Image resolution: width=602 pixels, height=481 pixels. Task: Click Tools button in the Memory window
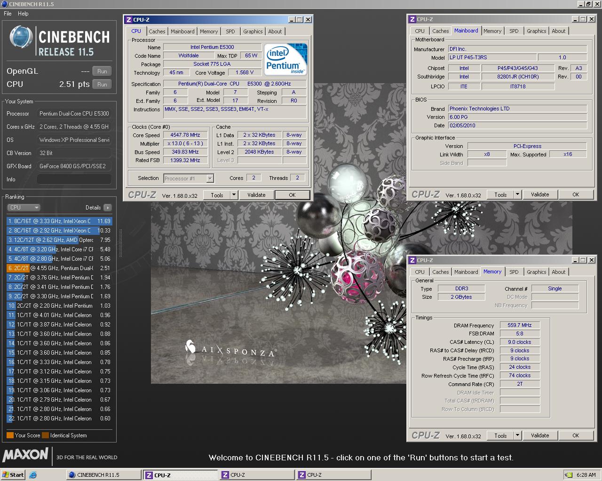pyautogui.click(x=500, y=435)
